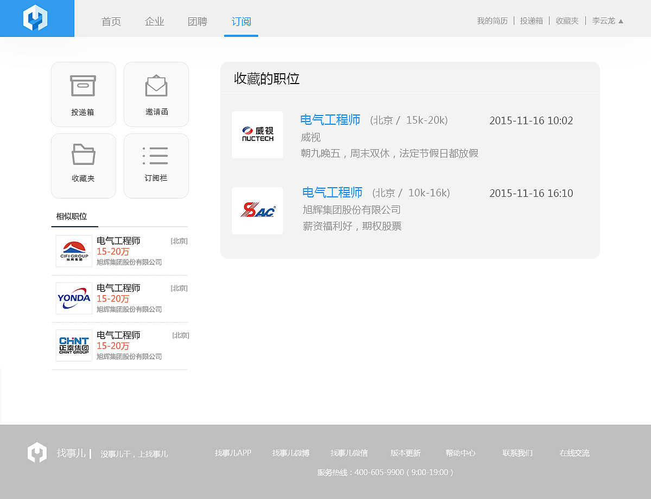The image size is (651, 499).
Task: Click the 邀请函 envelope icon
Action: coord(156,94)
